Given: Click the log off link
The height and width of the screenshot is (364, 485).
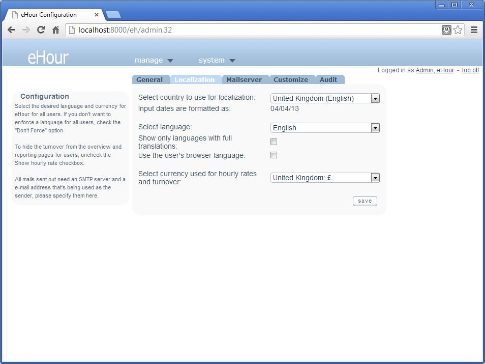Looking at the screenshot, I should click(x=470, y=70).
